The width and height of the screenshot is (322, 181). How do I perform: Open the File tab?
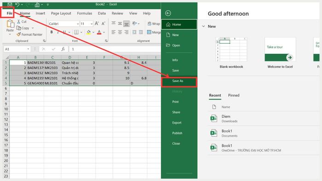pos(10,13)
